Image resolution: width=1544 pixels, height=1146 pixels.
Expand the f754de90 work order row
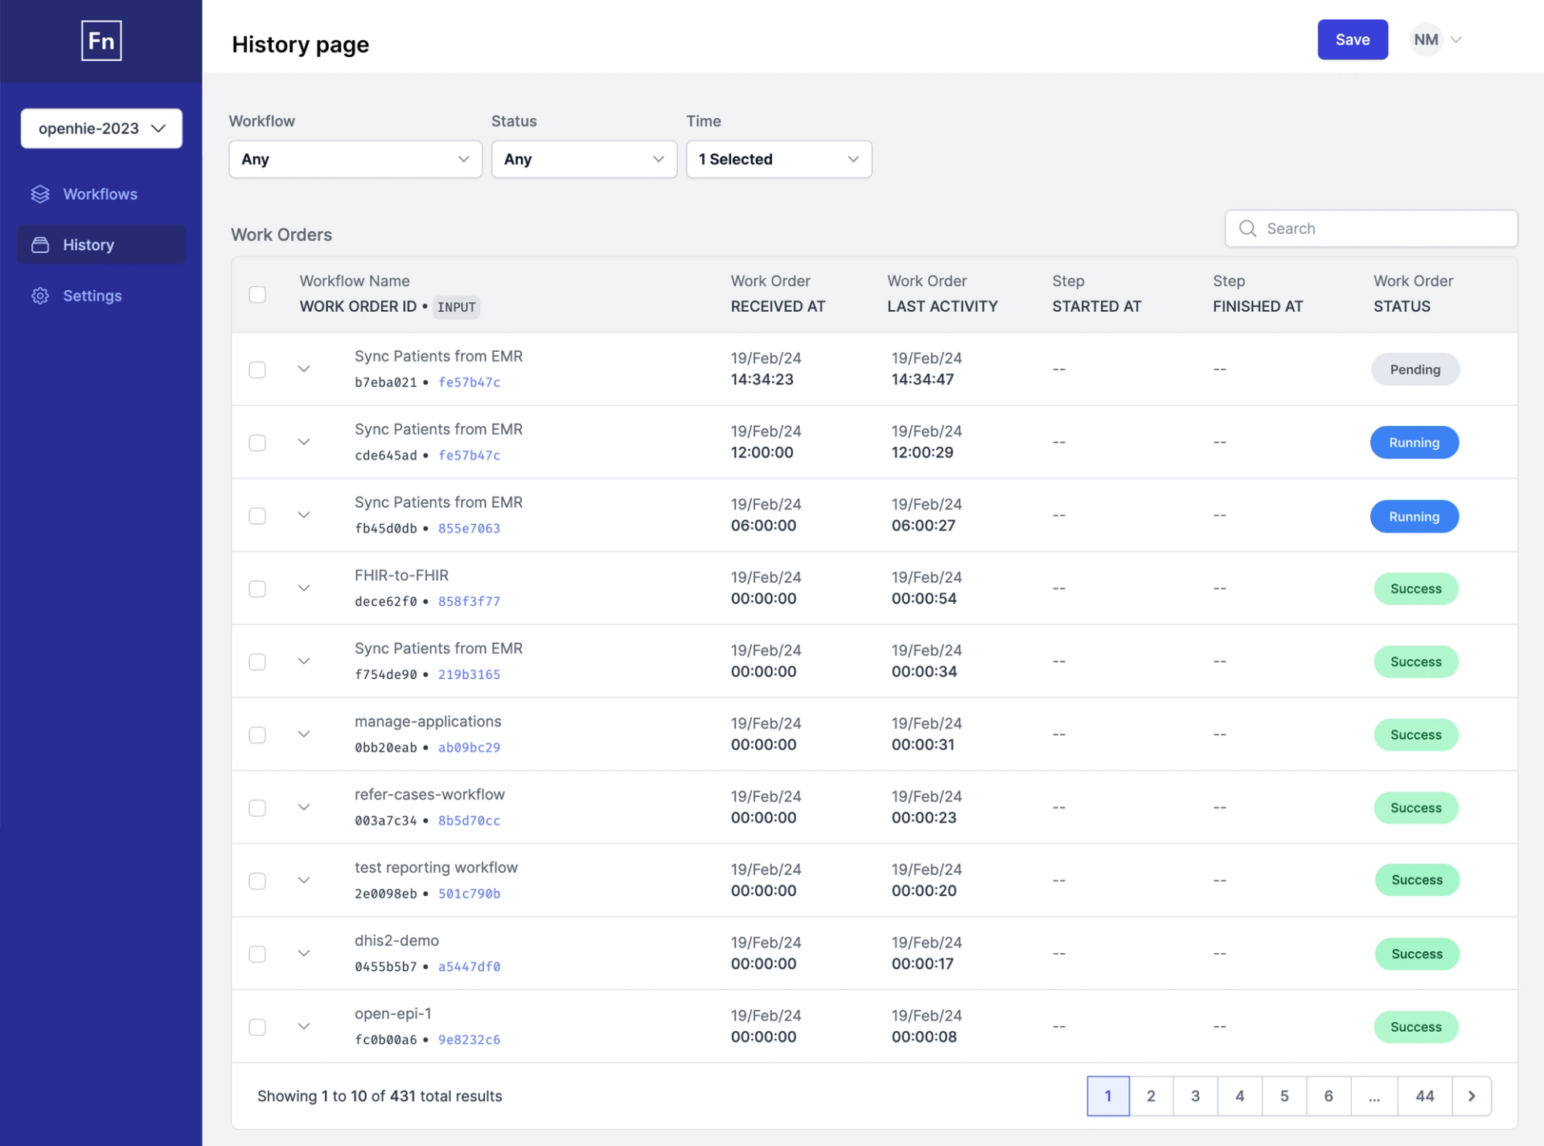(304, 661)
